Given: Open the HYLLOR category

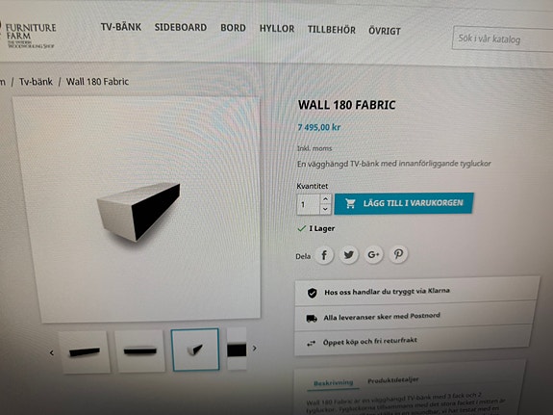Looking at the screenshot, I should [x=277, y=29].
